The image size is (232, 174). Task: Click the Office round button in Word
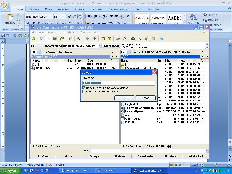click(5, 5)
